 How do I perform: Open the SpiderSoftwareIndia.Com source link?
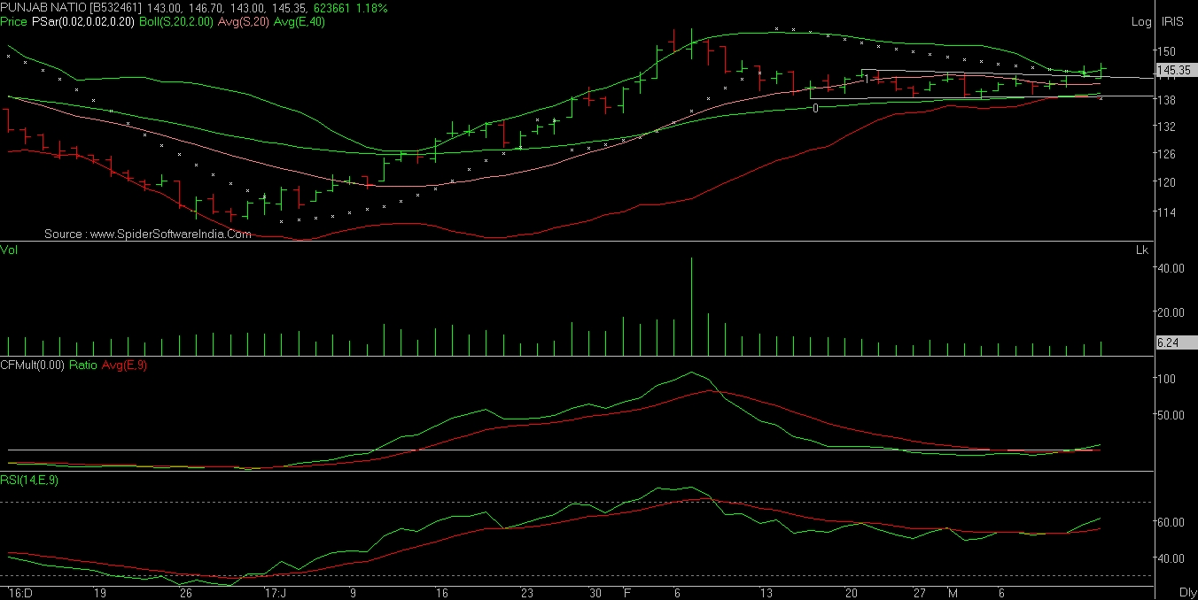click(x=148, y=235)
